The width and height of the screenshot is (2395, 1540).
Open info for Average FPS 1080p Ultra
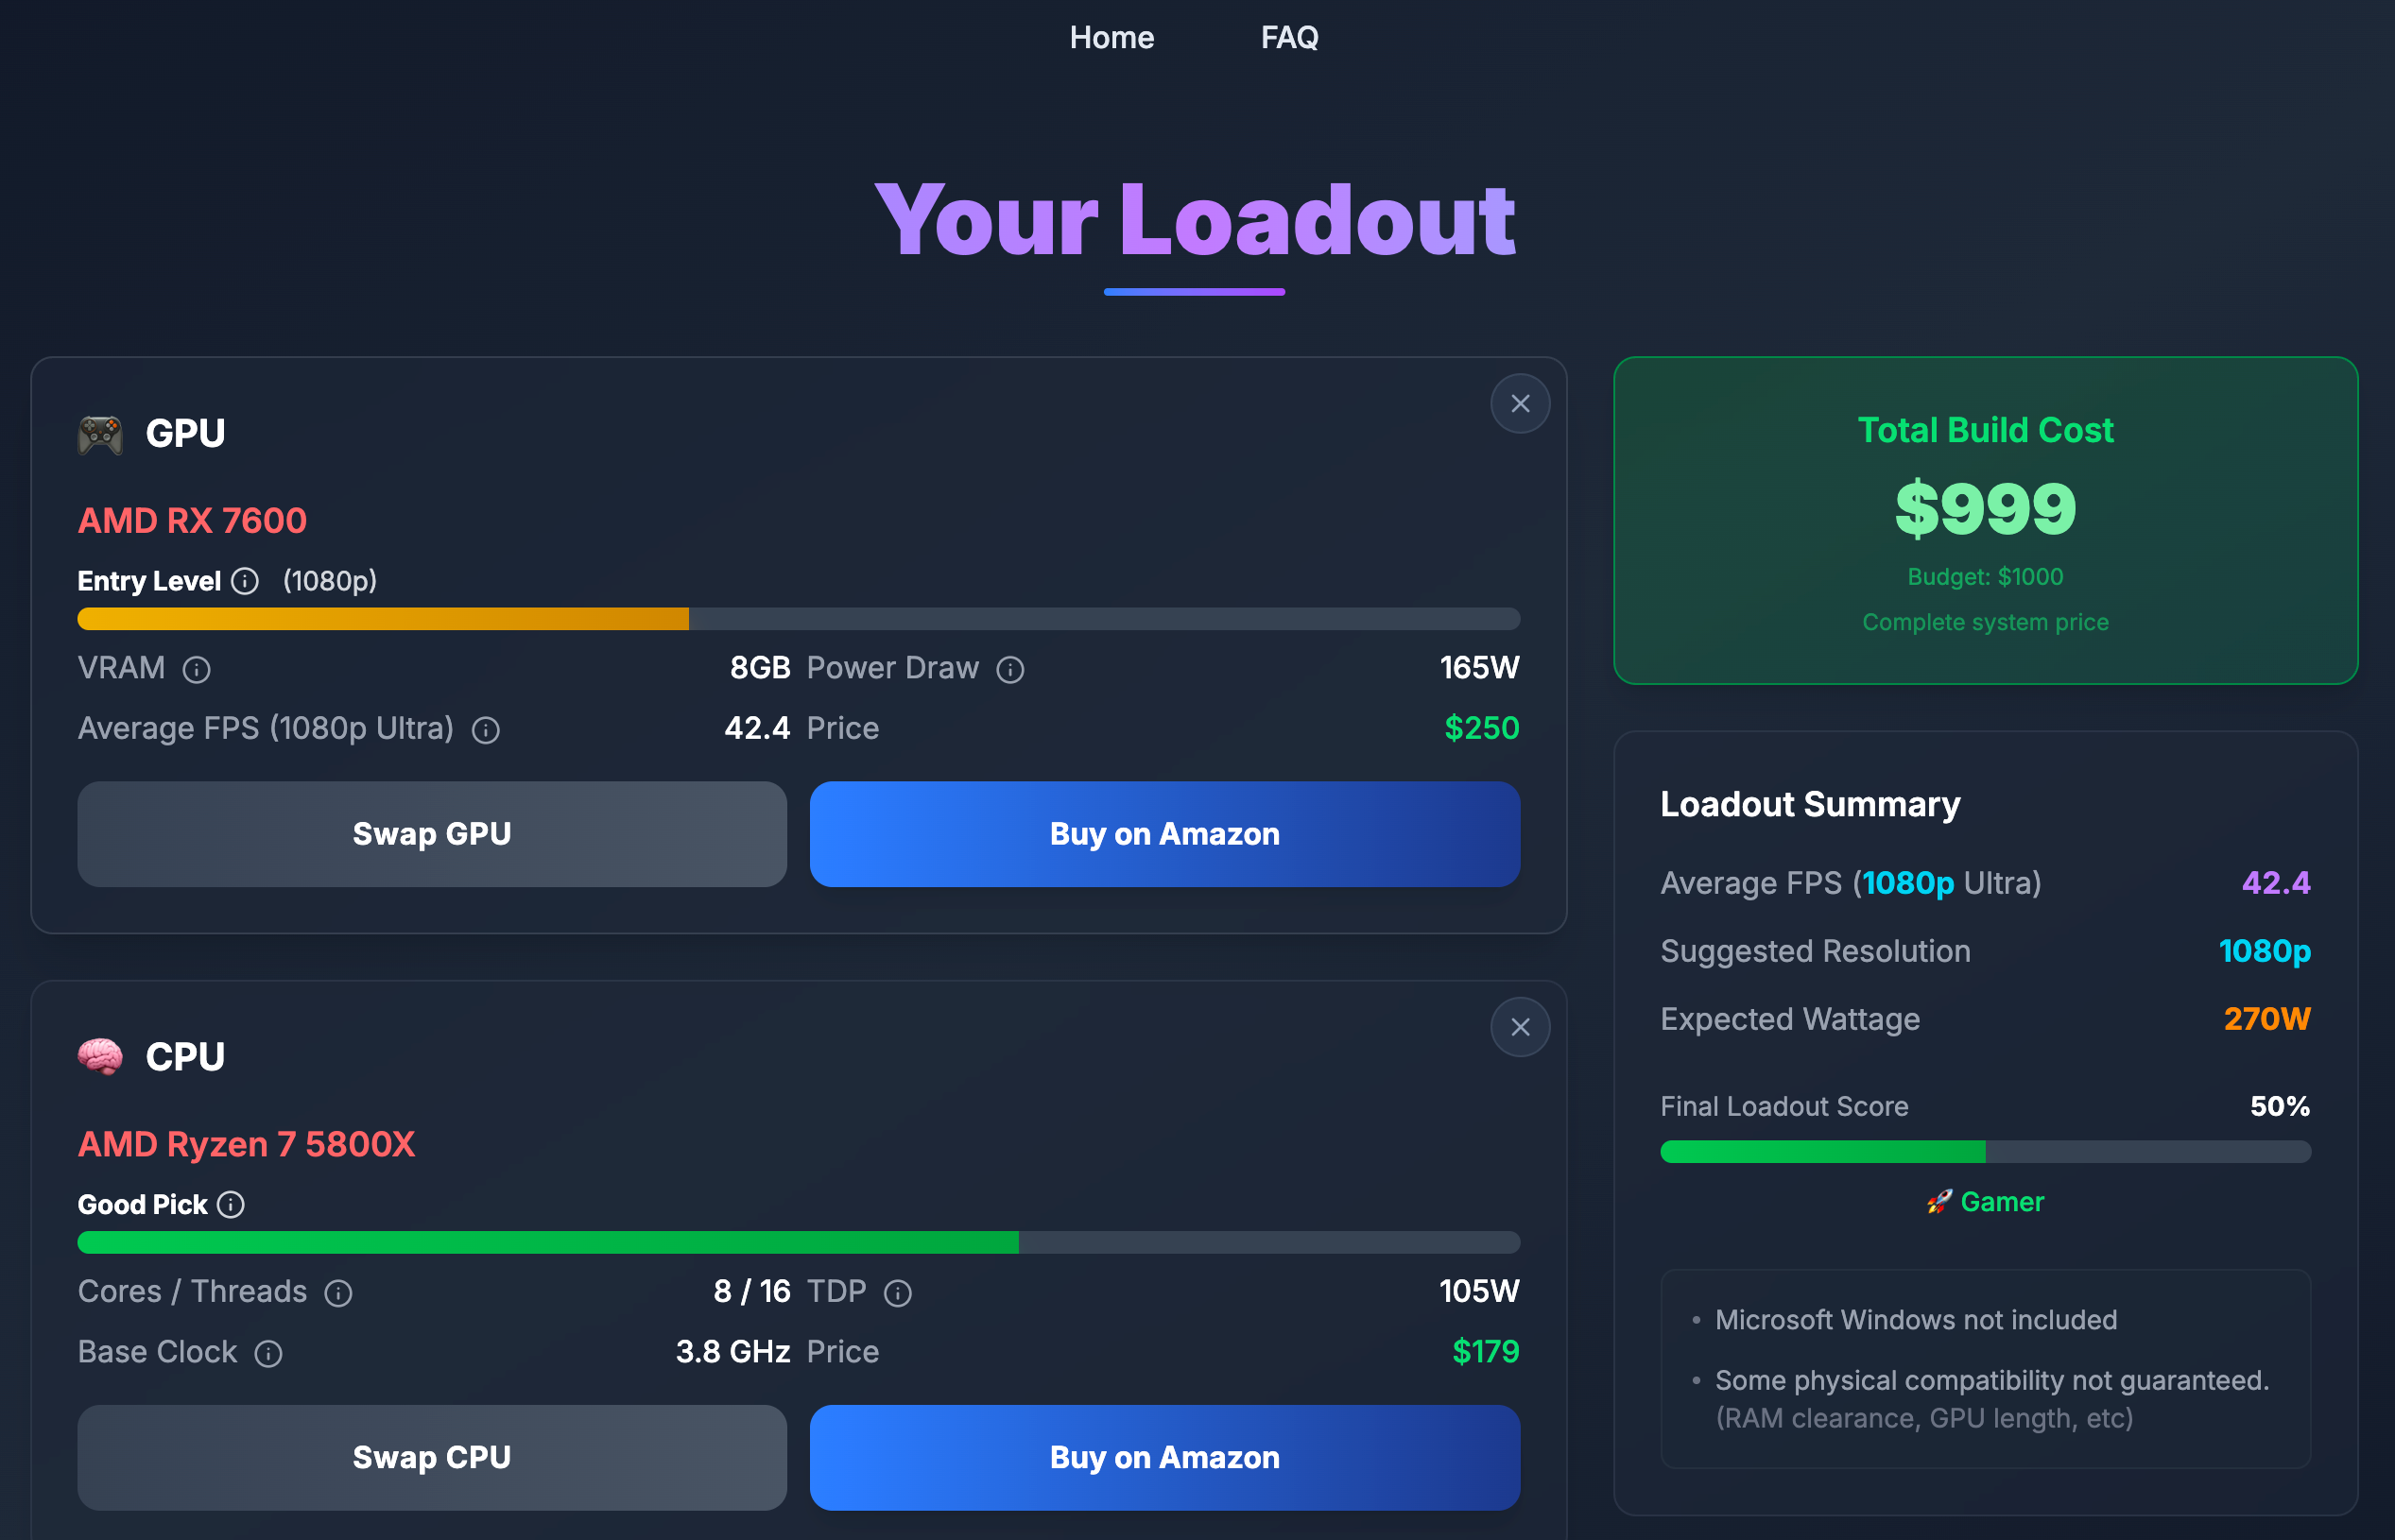(485, 730)
